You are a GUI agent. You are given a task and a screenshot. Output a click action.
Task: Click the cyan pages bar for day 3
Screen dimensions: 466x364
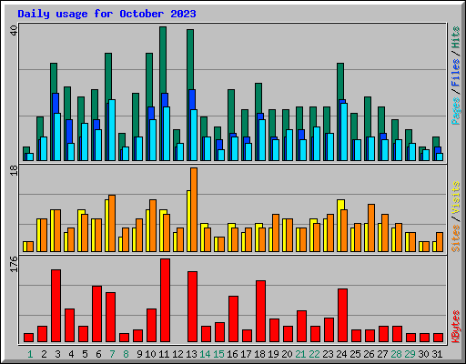coord(57,136)
